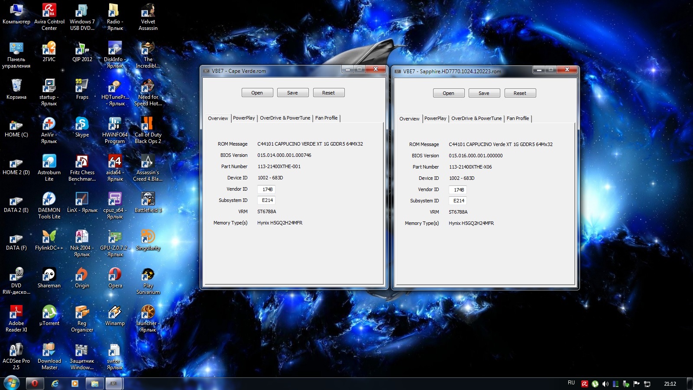Viewport: 693px width, 390px height.
Task: Open the Windows Start menu
Action: (x=11, y=383)
